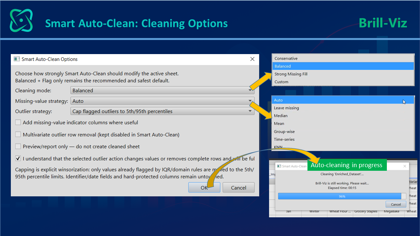Click the Smart Auto-Clean Options window icon
420x236 pixels.
(16, 59)
